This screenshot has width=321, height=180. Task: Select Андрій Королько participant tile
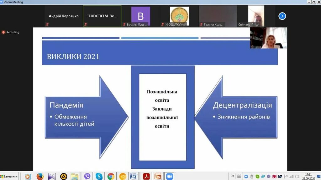[x=64, y=16]
